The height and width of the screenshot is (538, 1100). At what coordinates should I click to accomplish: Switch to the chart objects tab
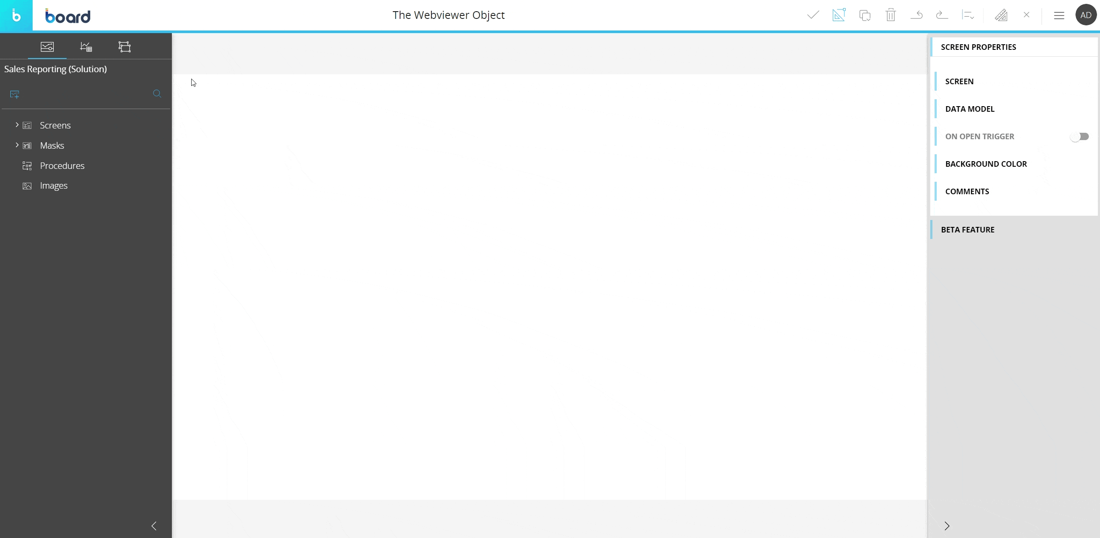(86, 46)
